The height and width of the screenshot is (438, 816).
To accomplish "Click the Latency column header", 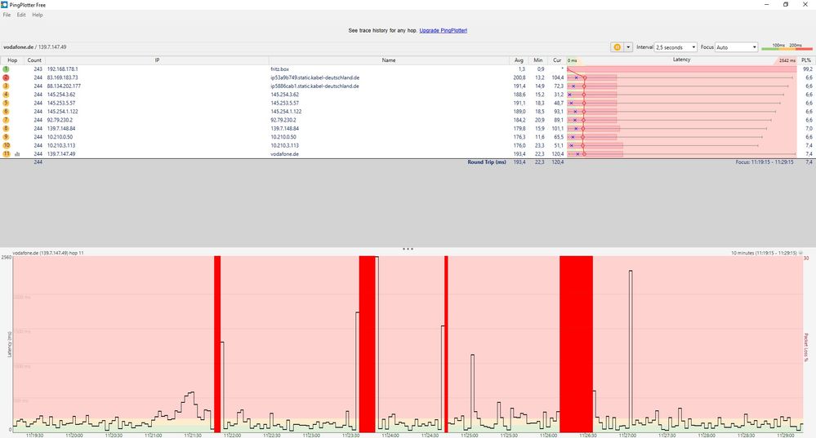I will tap(682, 60).
